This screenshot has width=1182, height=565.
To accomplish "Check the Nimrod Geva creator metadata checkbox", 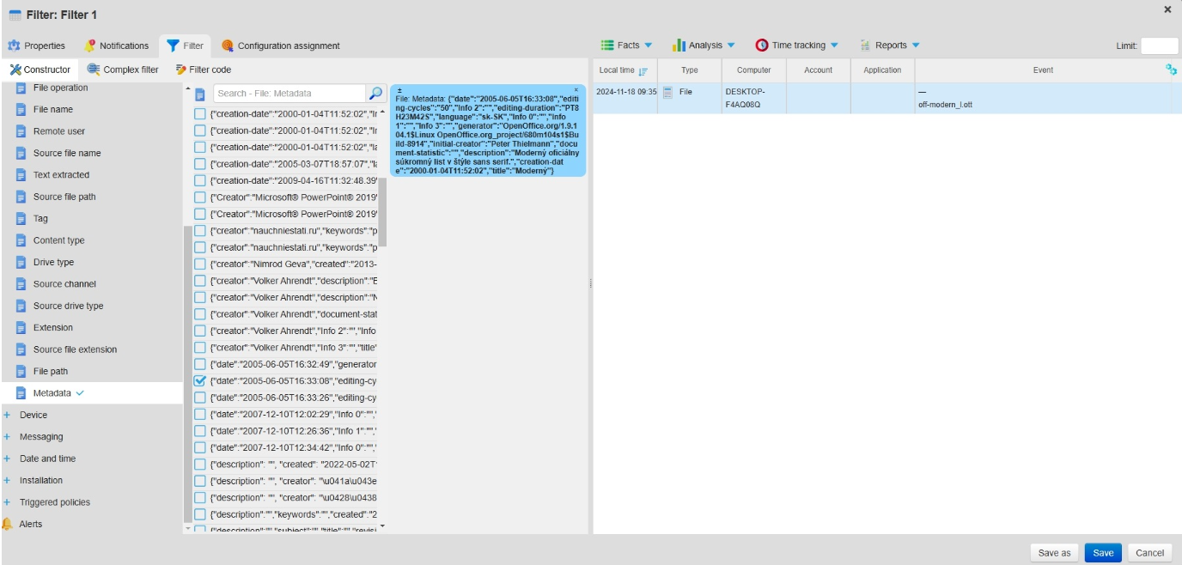I will coord(200,264).
